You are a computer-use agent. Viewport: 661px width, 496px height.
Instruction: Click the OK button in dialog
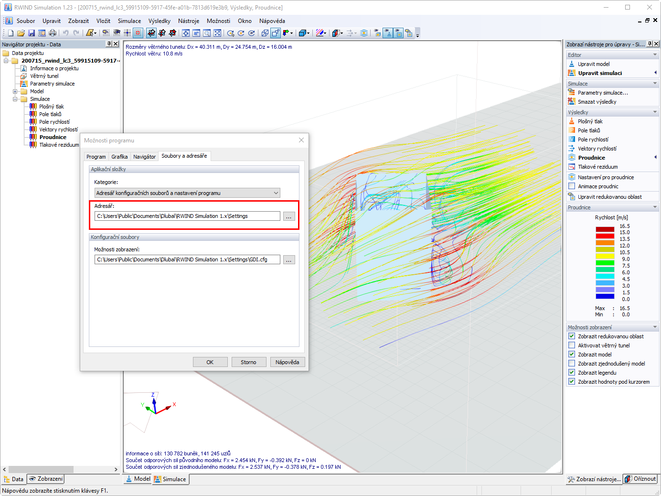(x=210, y=362)
